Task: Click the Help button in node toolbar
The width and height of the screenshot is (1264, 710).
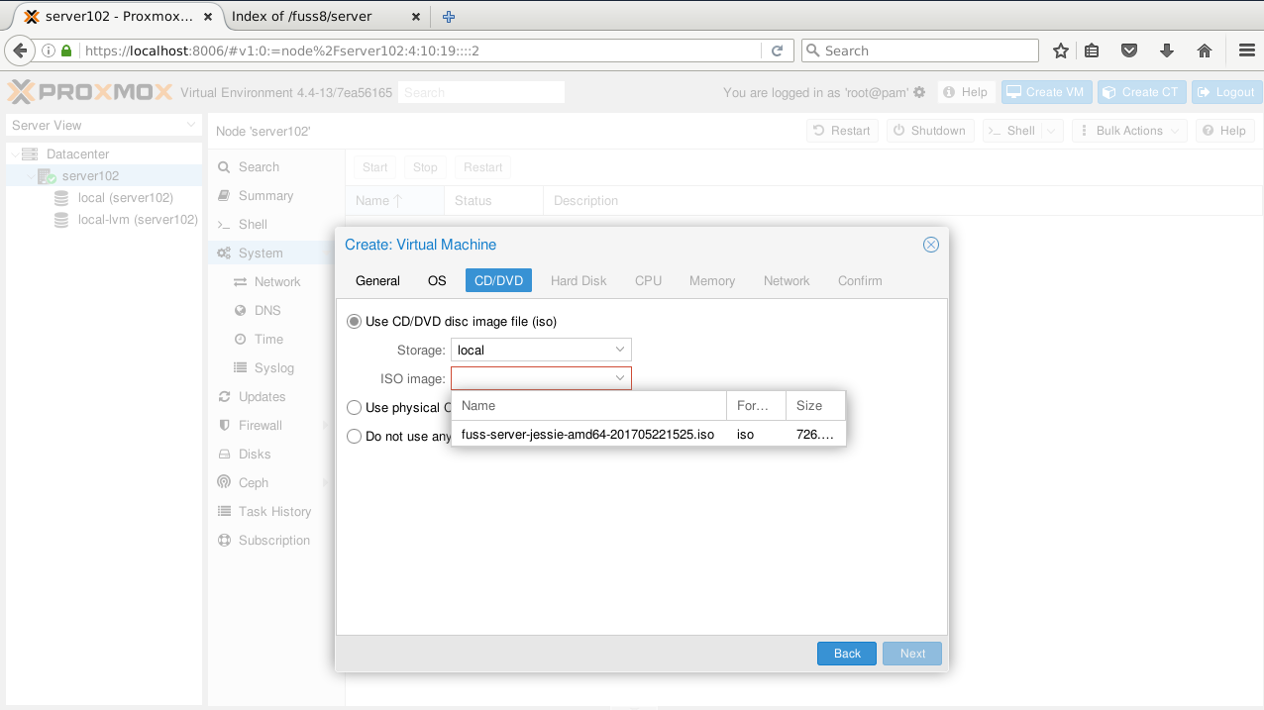Action: coord(1223,131)
